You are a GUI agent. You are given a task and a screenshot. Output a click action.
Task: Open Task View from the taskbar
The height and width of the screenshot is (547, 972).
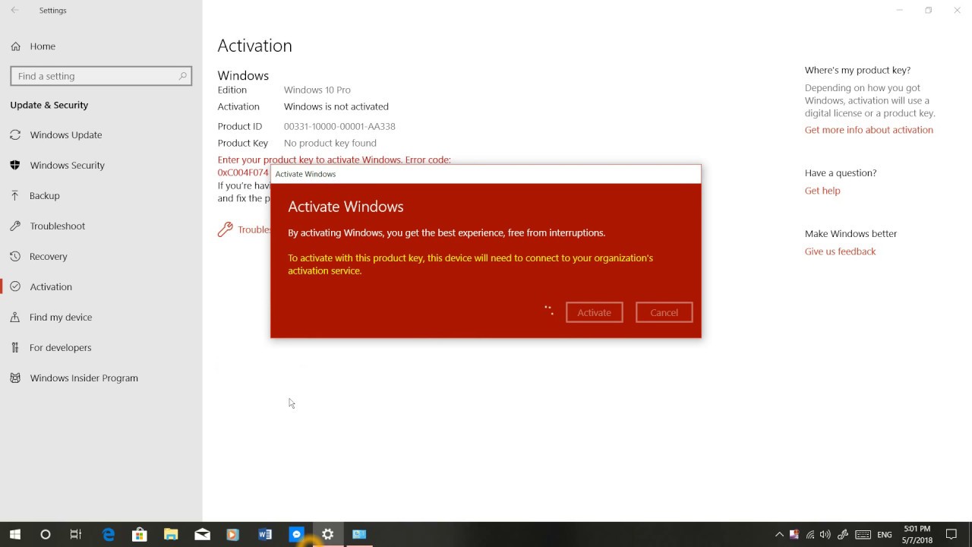click(76, 535)
